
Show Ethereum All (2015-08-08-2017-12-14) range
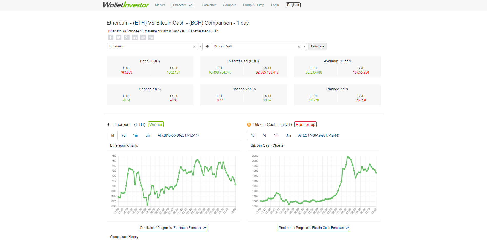tap(178, 135)
